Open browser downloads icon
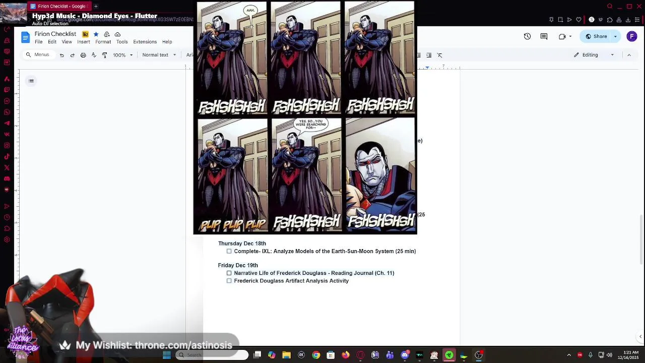 628,20
